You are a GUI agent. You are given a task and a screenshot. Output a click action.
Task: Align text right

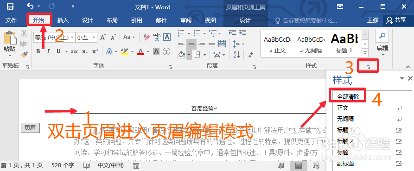tap(202, 44)
